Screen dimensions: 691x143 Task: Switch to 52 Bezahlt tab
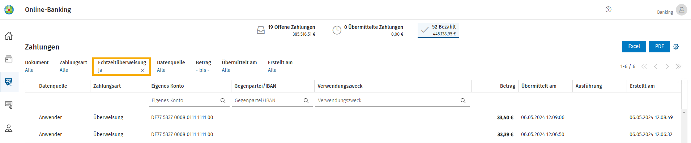pyautogui.click(x=438, y=30)
